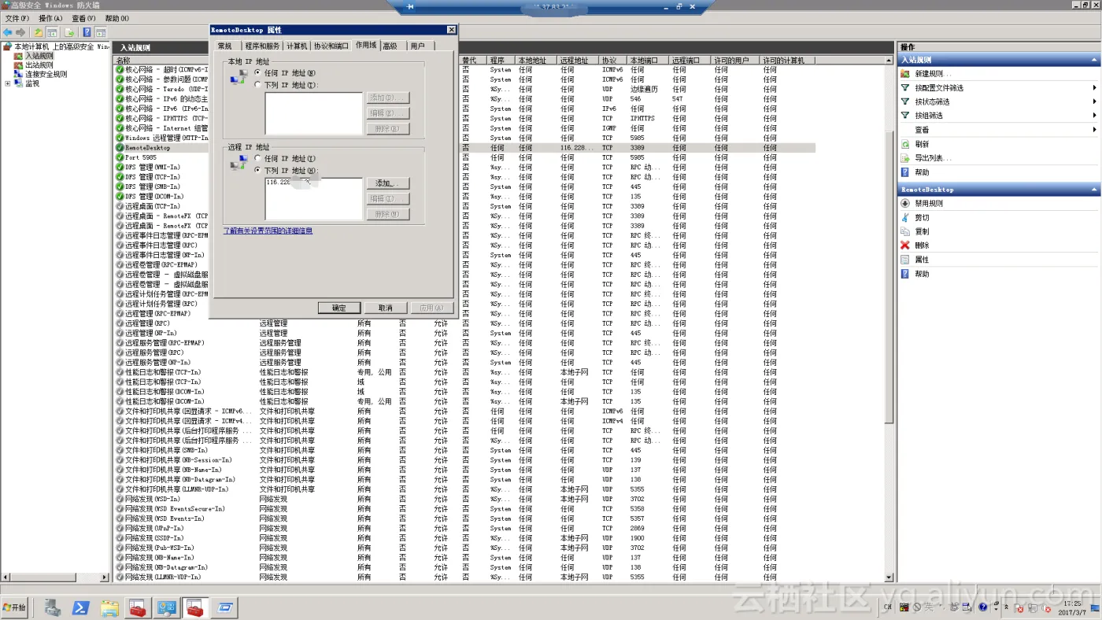Switch to the 协议和端口 tab
Screen dimensions: 1102x620
331,46
